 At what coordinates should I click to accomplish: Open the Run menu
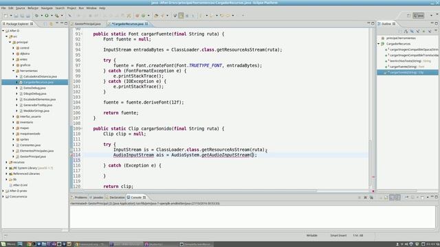click(x=81, y=8)
